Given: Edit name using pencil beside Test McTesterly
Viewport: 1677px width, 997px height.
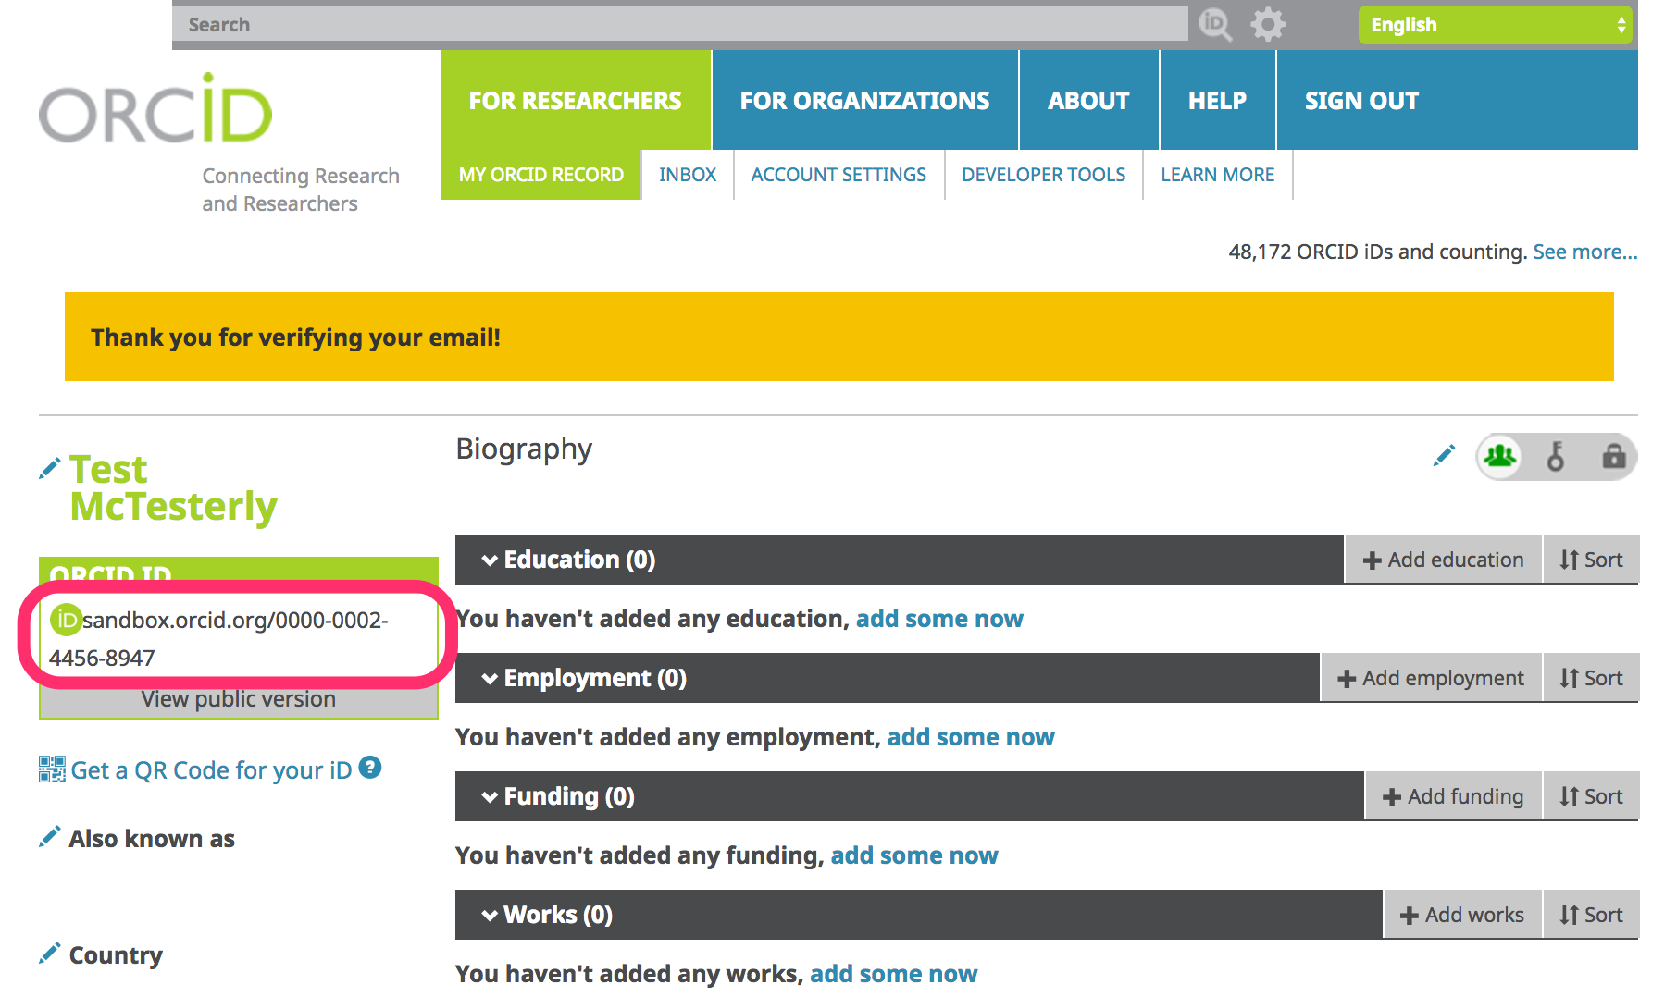Looking at the screenshot, I should pos(50,469).
